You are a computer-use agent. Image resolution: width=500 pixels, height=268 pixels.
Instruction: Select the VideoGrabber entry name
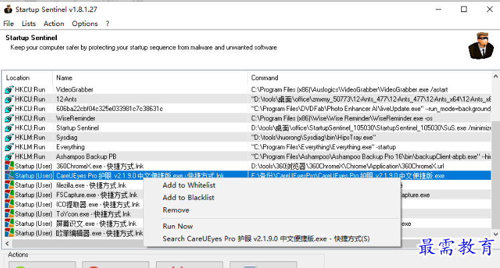pyautogui.click(x=74, y=90)
